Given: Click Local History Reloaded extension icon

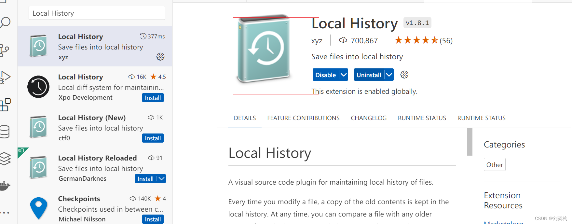Looking at the screenshot, I should pyautogui.click(x=38, y=167).
